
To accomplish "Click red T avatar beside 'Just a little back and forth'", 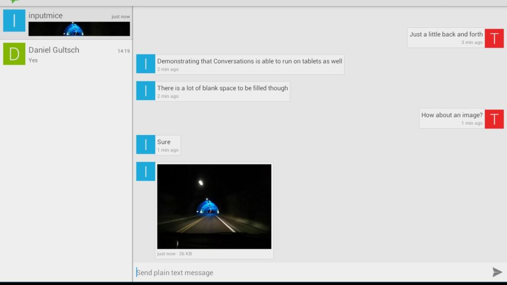I will point(494,38).
